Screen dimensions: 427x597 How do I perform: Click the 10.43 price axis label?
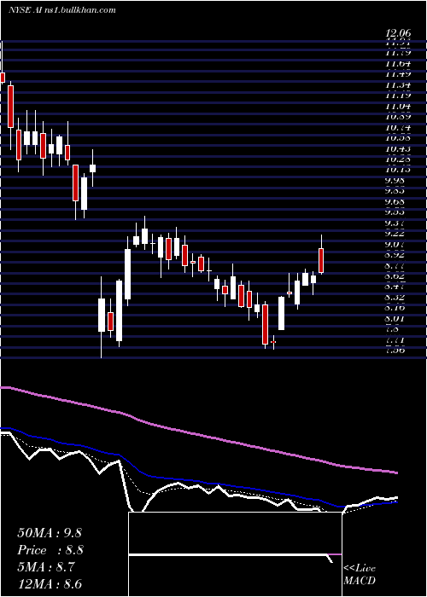click(398, 149)
